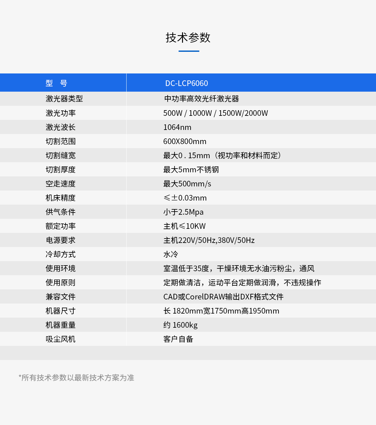Select the 最大5mm不锈钢 thickness value
The width and height of the screenshot is (376, 425).
point(191,169)
